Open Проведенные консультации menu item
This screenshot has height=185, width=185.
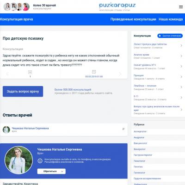click(x=133, y=19)
